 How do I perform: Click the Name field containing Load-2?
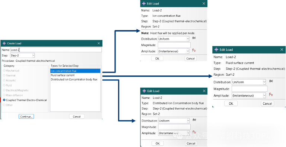click(56, 50)
